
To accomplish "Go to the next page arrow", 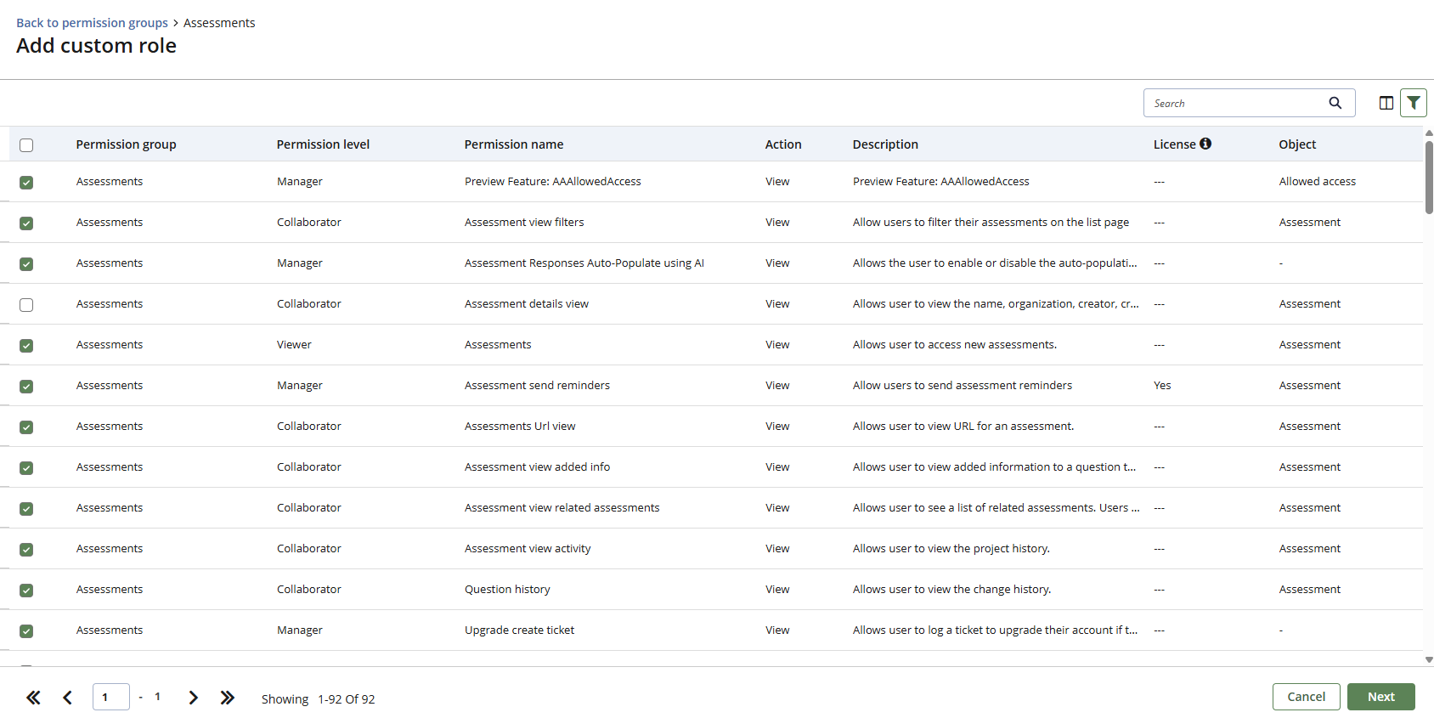I will point(193,698).
